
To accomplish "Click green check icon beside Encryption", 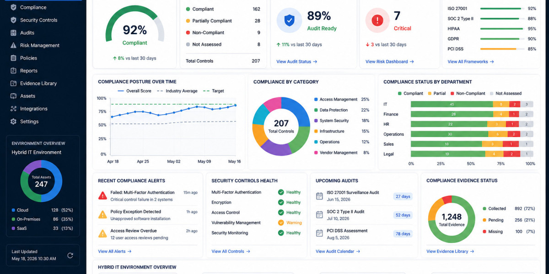I will (x=281, y=202).
